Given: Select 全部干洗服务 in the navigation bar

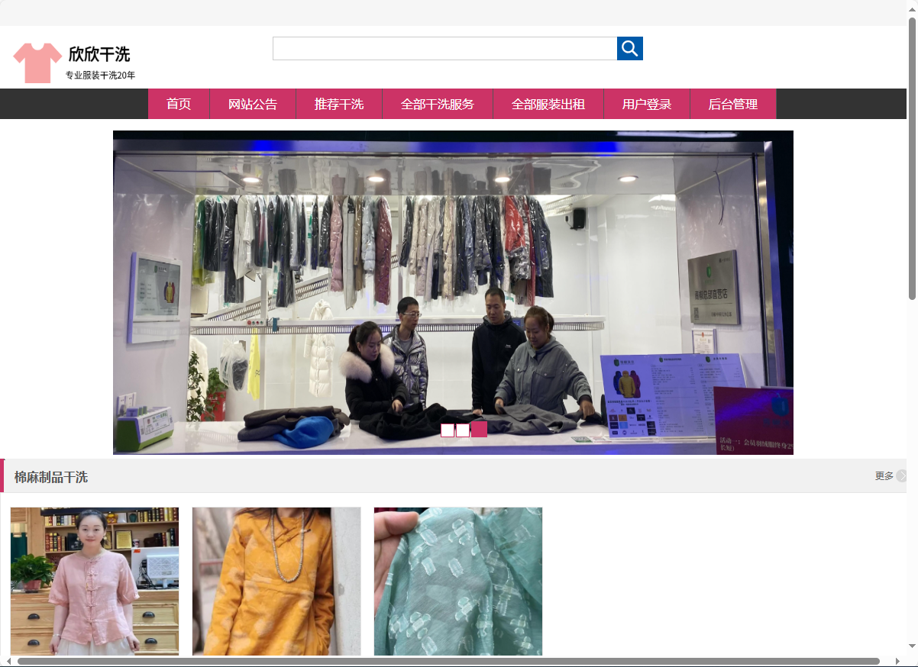Looking at the screenshot, I should [x=438, y=104].
